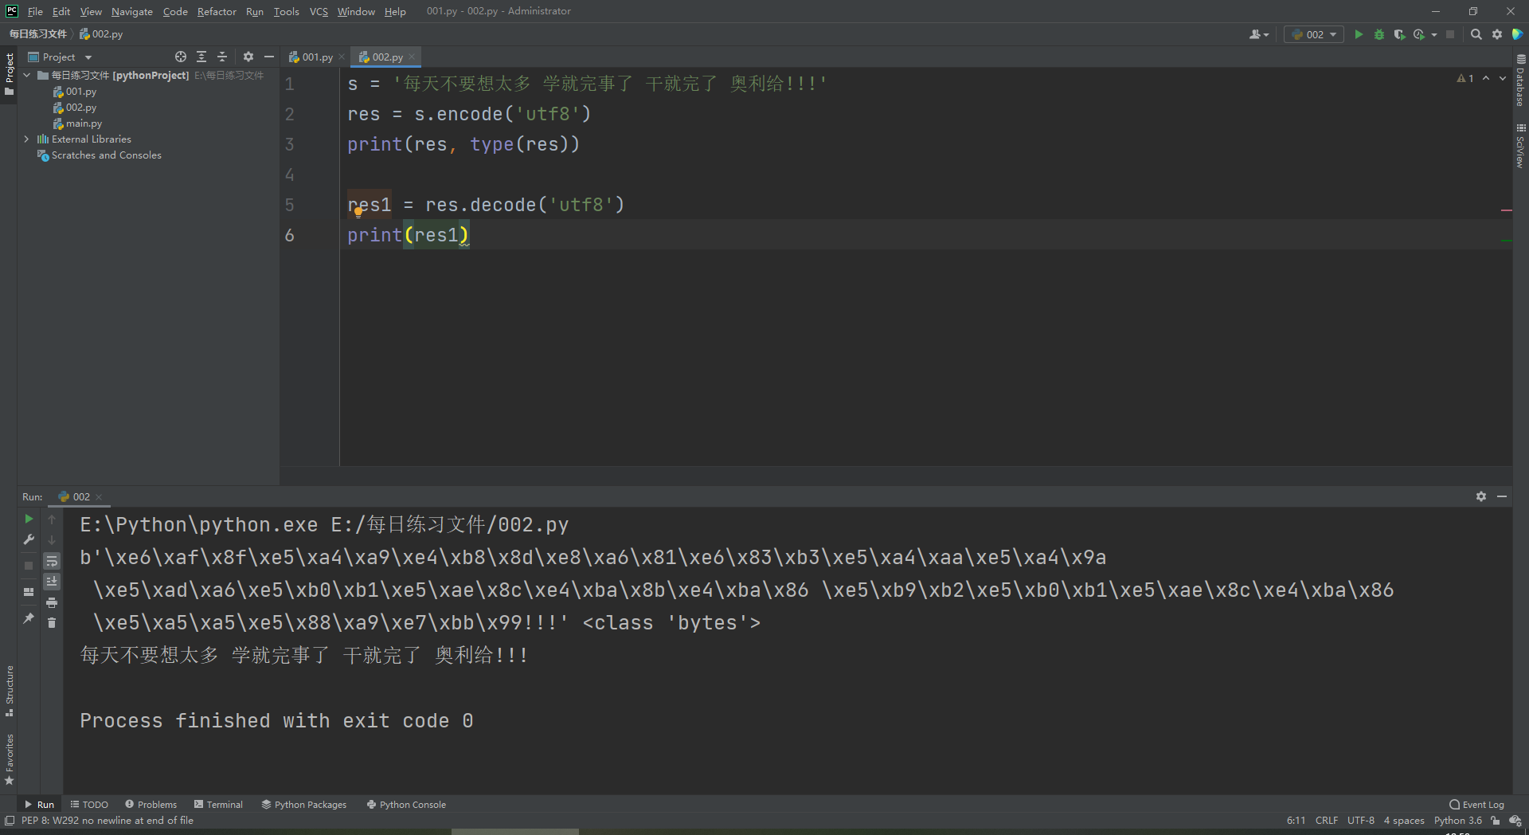Viewport: 1529px width, 835px height.
Task: Click the wrench icon in Run panel
Action: [x=29, y=539]
